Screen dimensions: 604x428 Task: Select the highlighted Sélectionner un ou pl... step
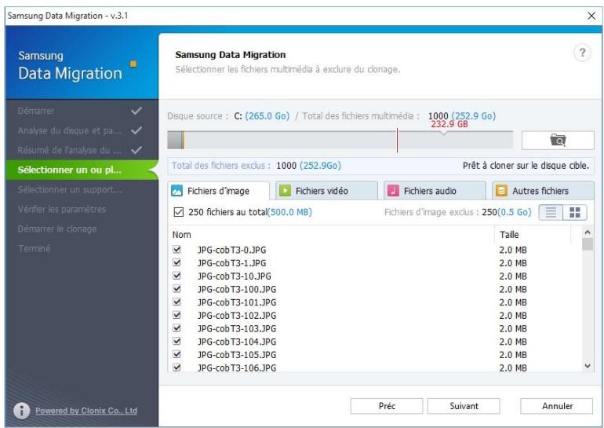coord(82,170)
